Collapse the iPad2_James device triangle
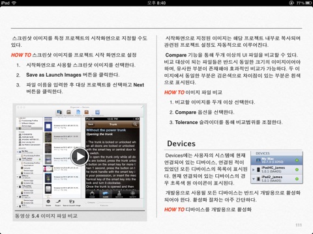Screen dimensions: 313x234 pyautogui.click(x=254, y=179)
